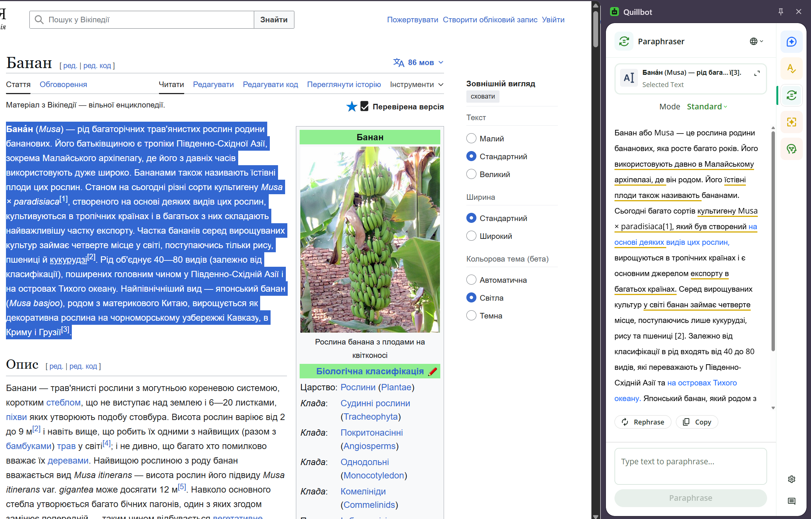Select Малий text size option
811x519 pixels.
click(471, 138)
